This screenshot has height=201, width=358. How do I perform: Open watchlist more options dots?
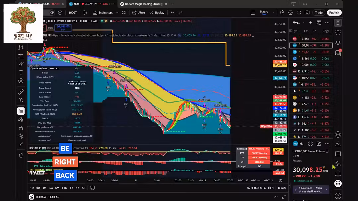pos(327,22)
